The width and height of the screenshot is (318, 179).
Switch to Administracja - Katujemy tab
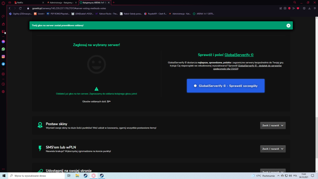[62, 3]
